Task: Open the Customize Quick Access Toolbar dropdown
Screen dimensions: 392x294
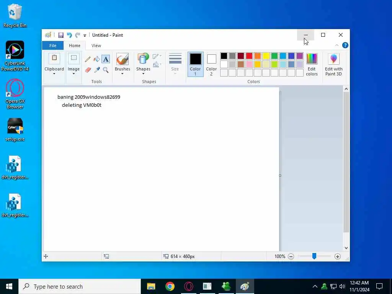Action: tap(85, 36)
